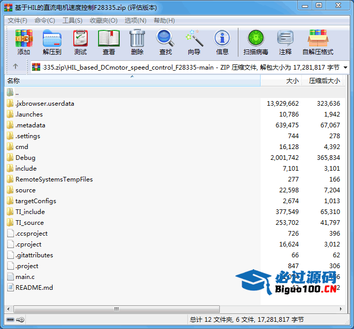Image resolution: width=354 pixels, height=329 pixels.
Task: Select the source folder name
Action: tap(25, 190)
